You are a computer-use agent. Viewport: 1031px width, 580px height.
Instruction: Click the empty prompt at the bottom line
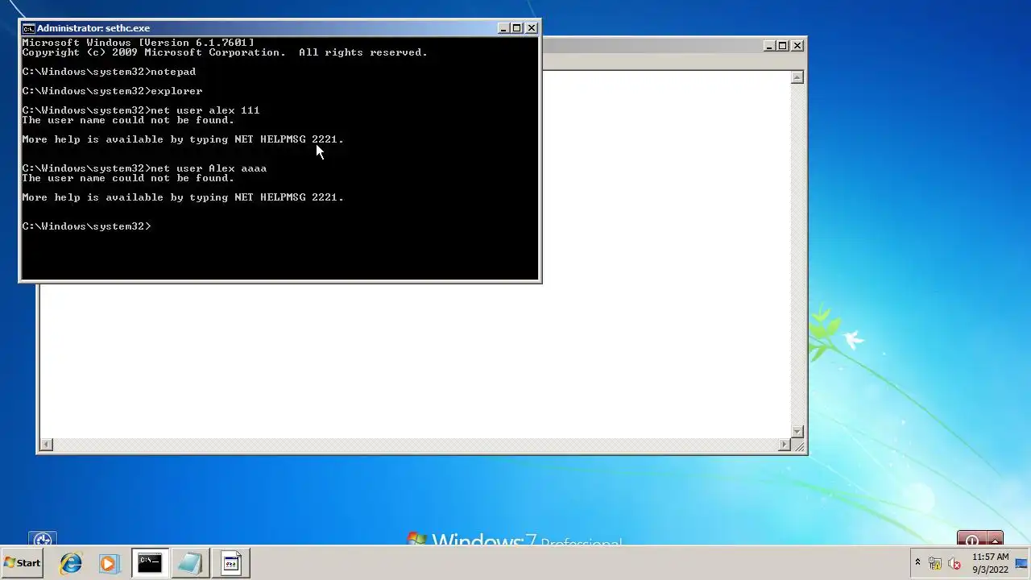86,226
